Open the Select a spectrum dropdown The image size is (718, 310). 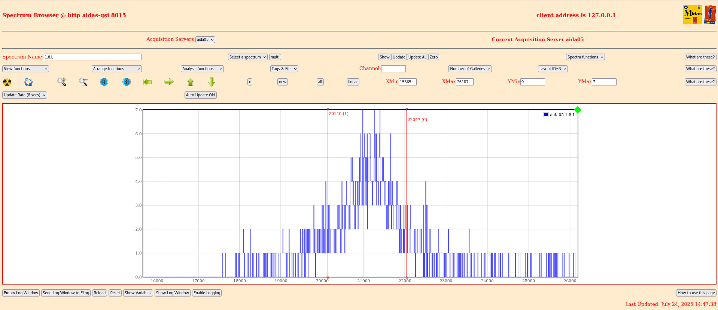point(247,57)
